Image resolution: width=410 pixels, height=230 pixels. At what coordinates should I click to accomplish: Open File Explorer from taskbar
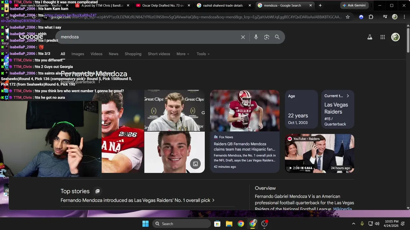coord(229,224)
